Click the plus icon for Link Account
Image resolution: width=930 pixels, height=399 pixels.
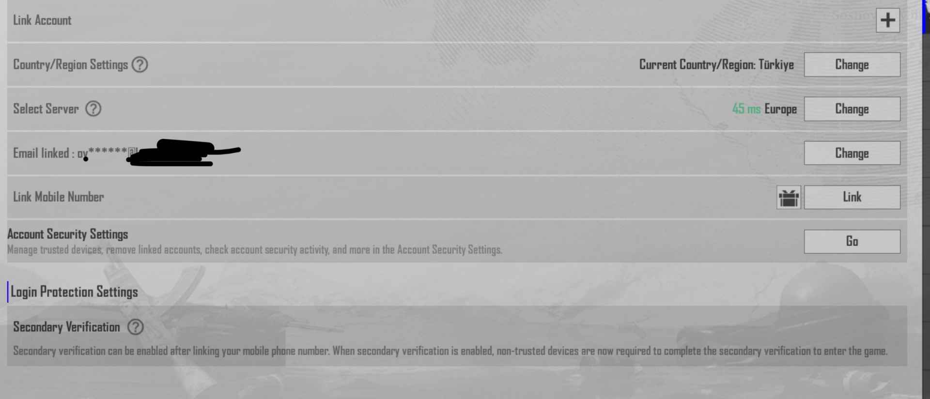(887, 20)
